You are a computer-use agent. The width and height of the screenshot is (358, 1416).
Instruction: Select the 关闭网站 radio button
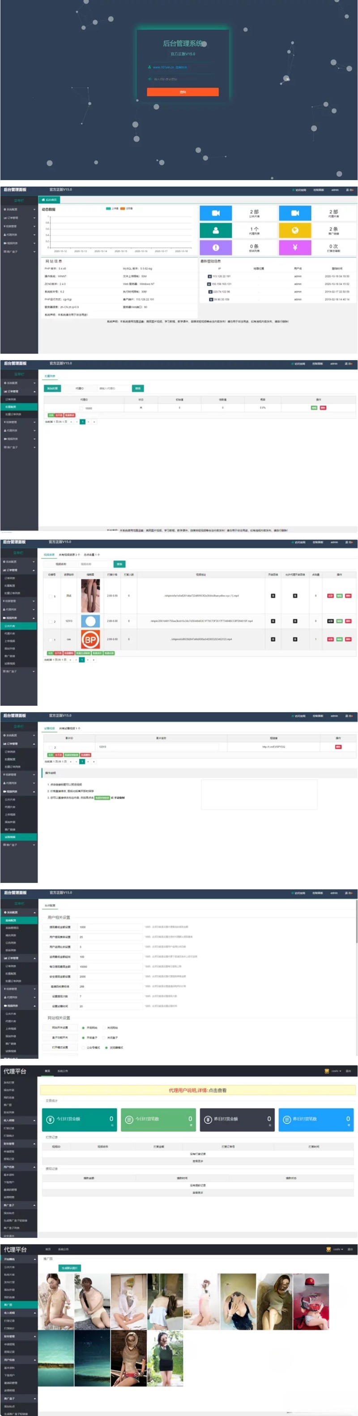(x=104, y=1027)
